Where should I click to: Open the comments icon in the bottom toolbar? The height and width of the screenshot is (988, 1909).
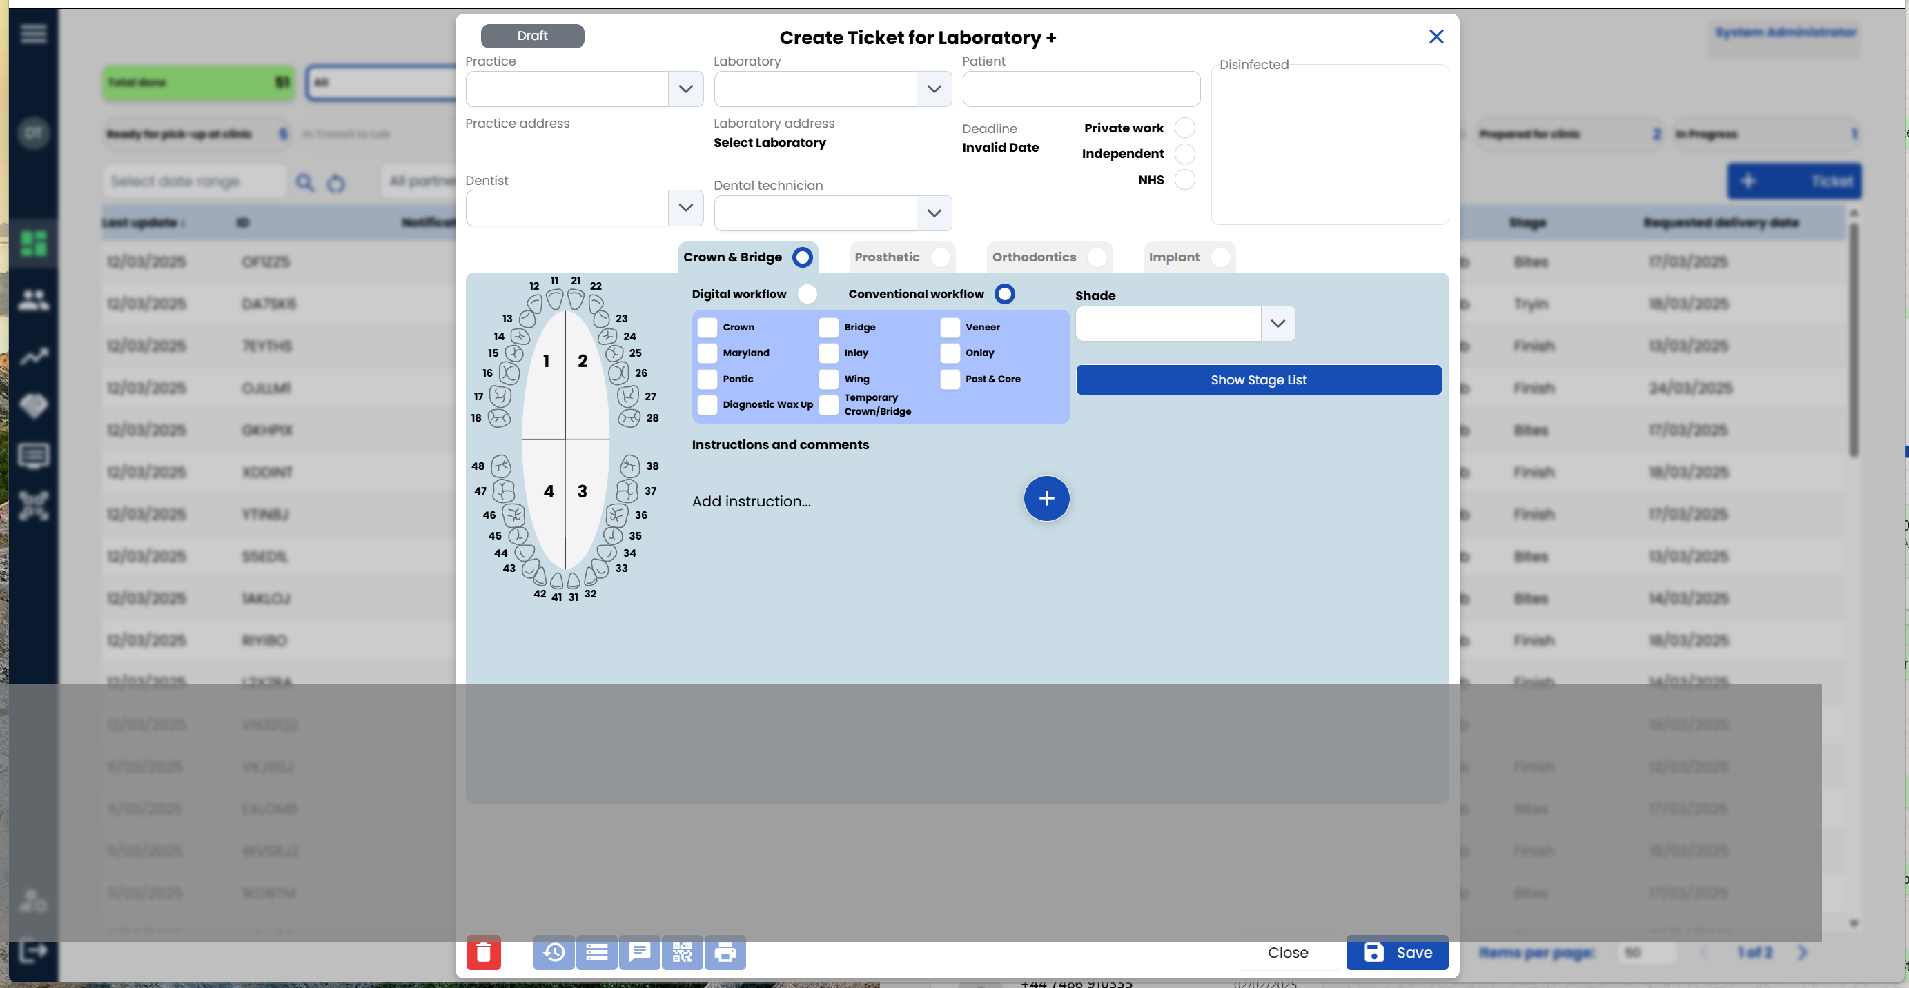click(640, 954)
